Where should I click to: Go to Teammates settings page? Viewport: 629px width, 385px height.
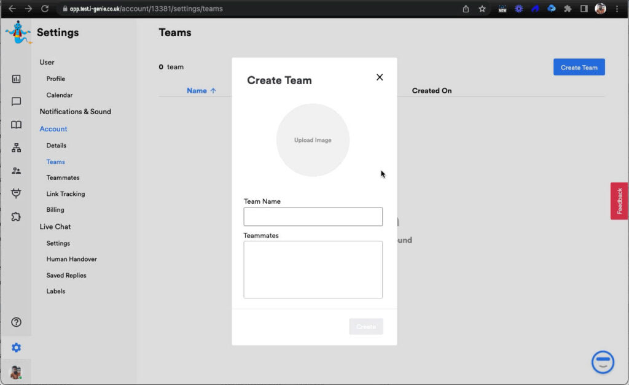63,177
